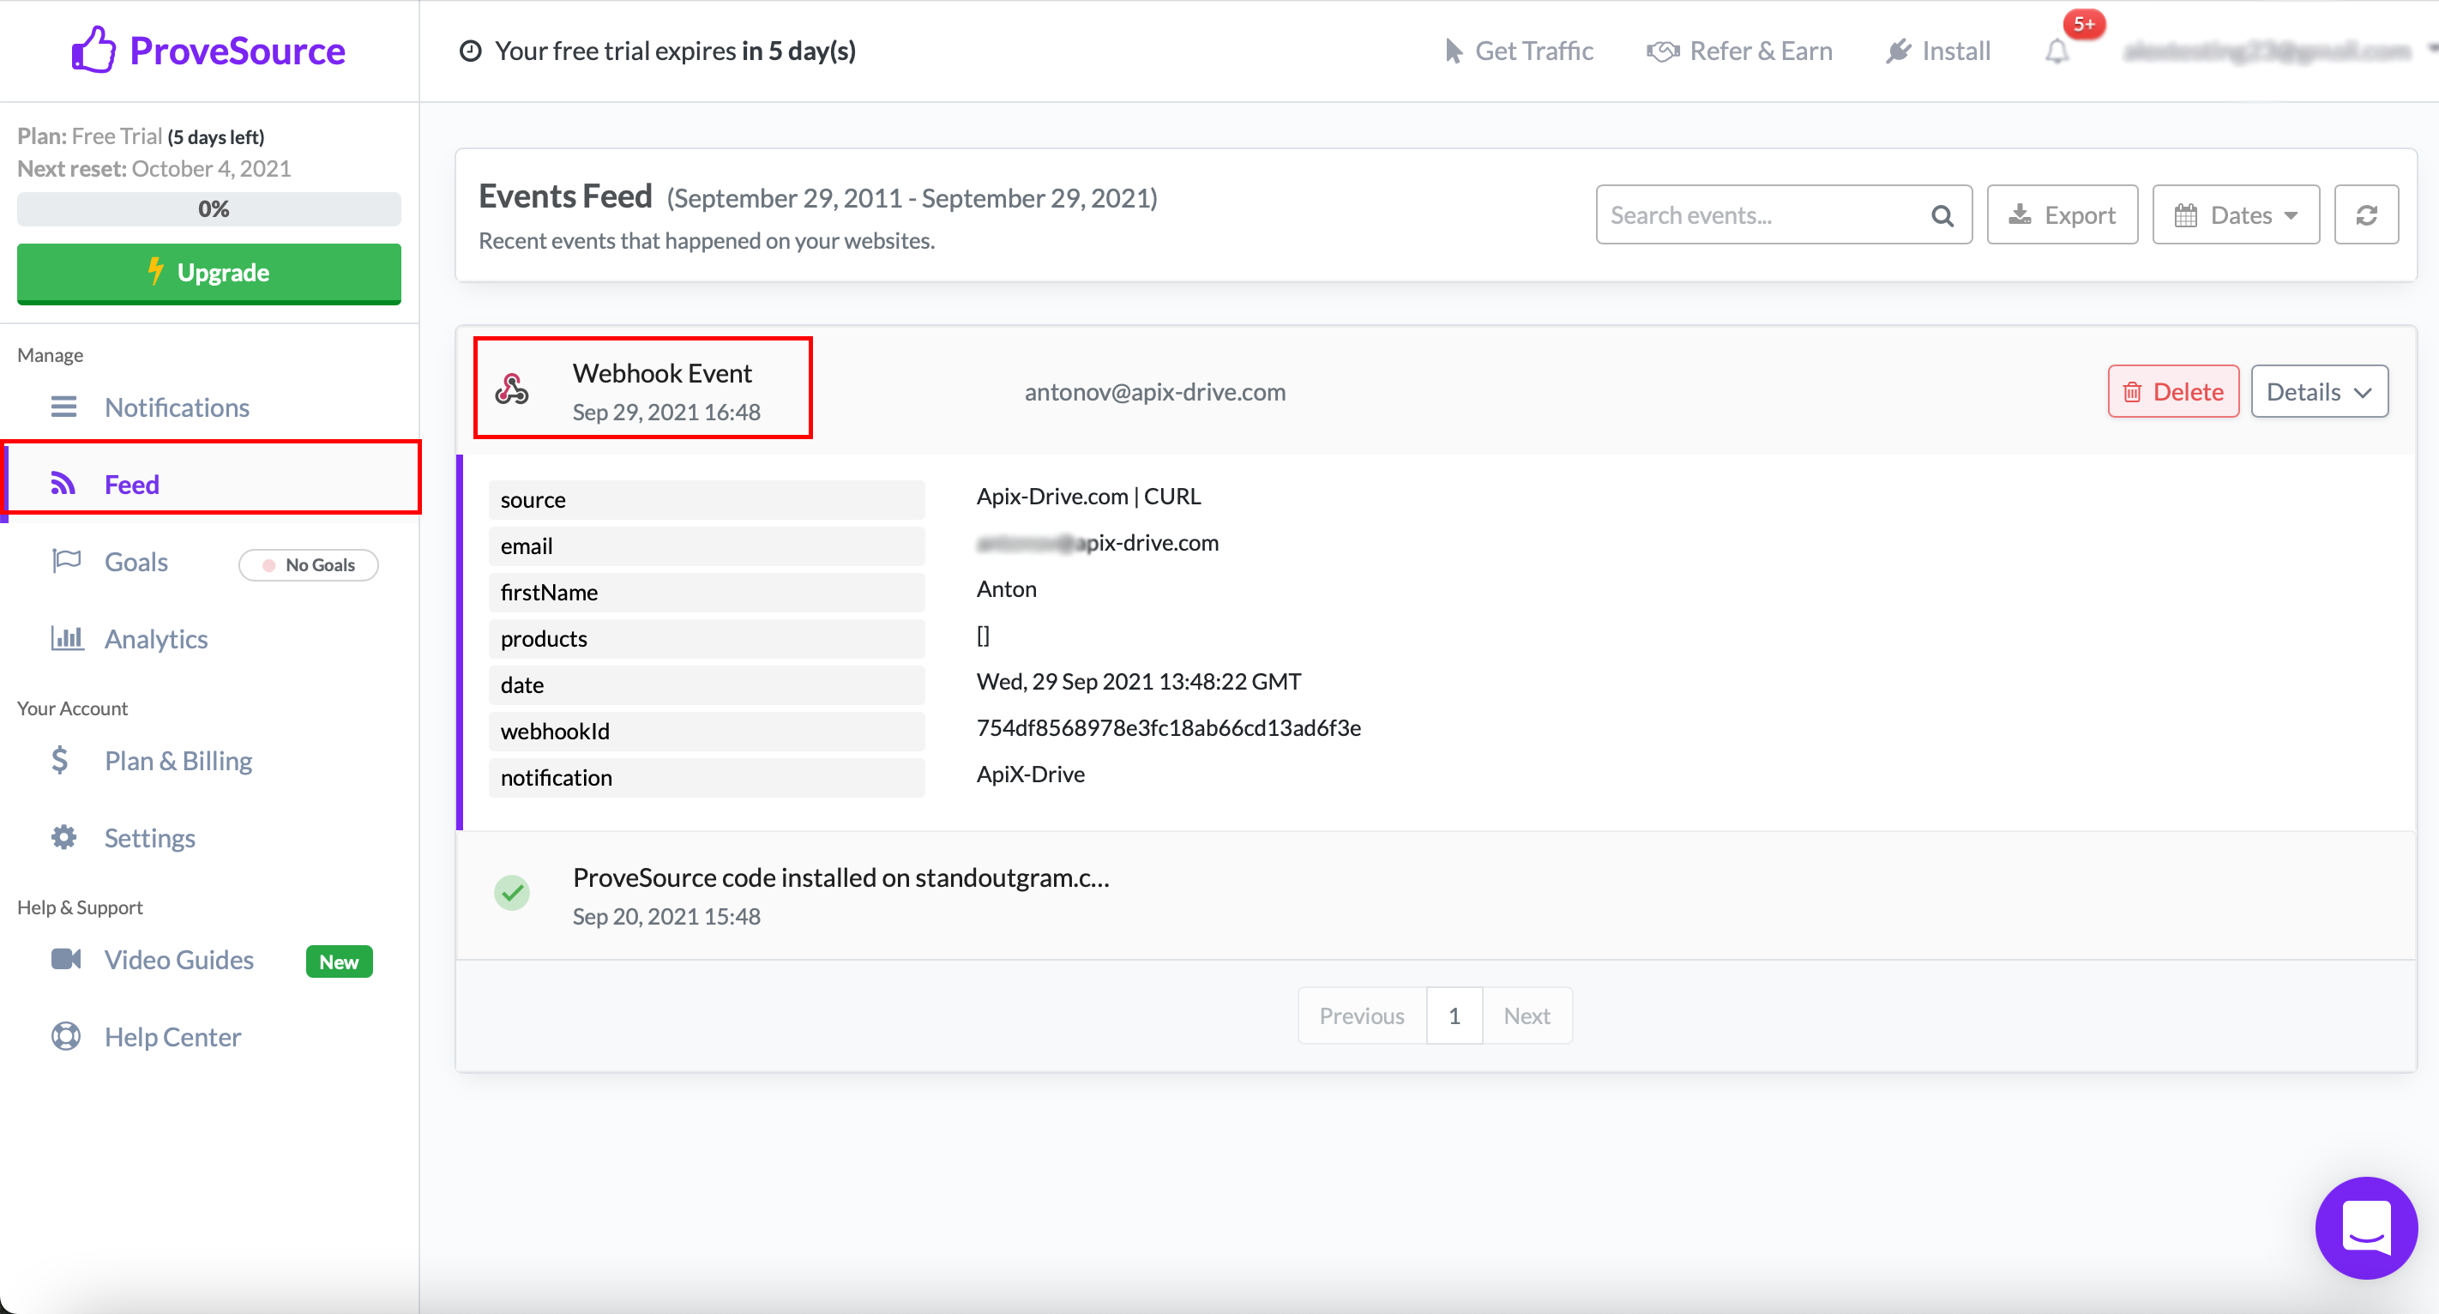The height and width of the screenshot is (1314, 2439).
Task: Click the No Goals status badge
Action: 309,564
